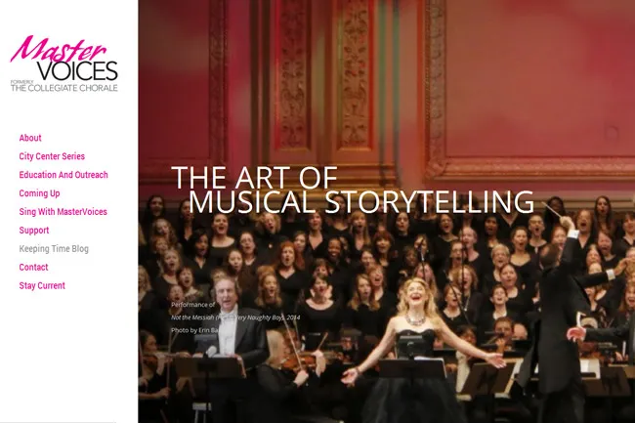Open the Support page
Screen dimensions: 635x423
(x=34, y=231)
